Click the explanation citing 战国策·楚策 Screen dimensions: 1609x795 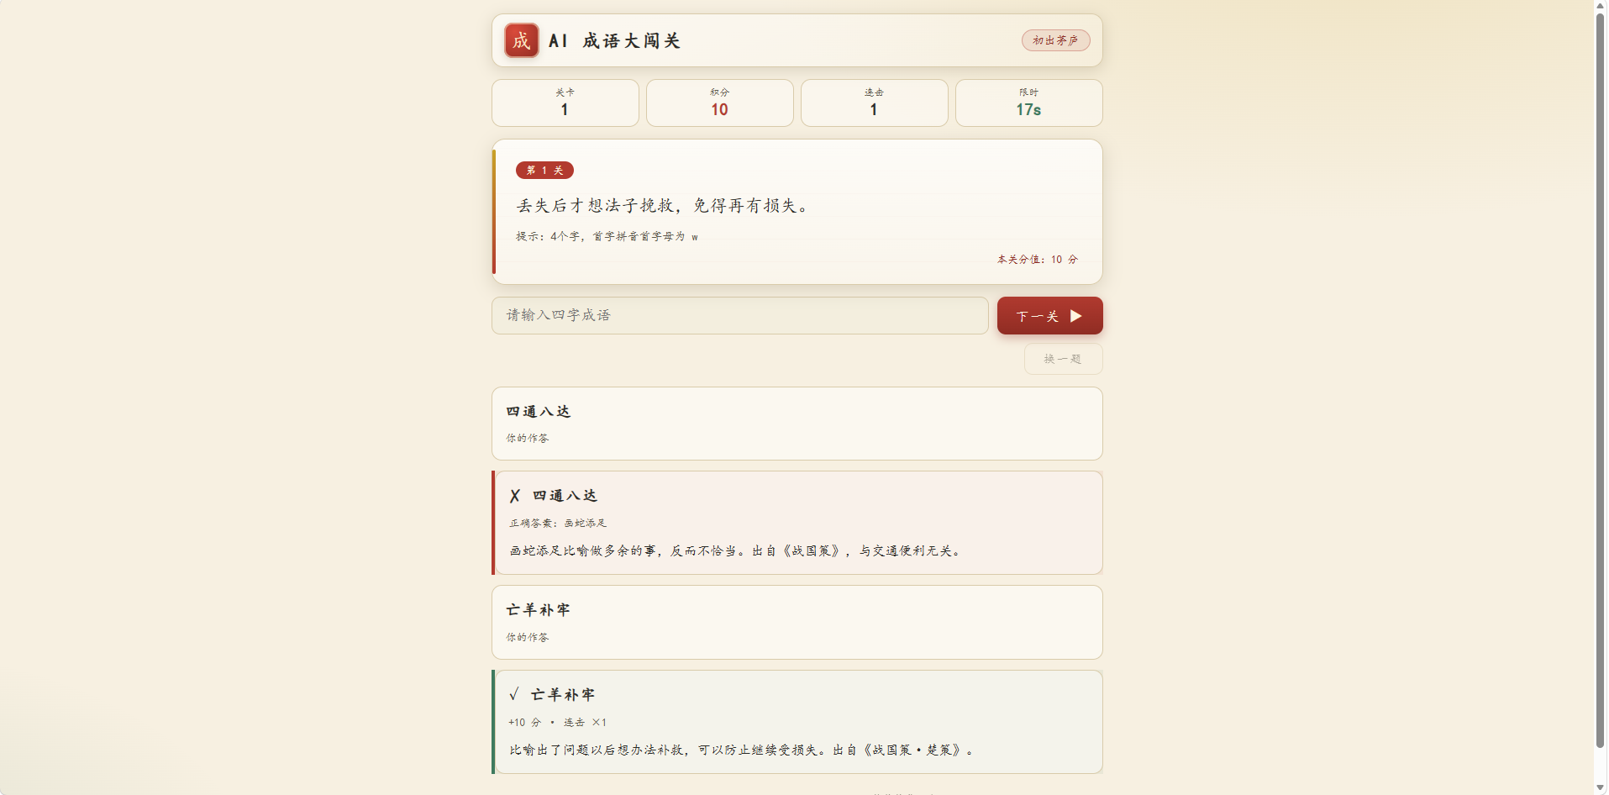tap(743, 750)
